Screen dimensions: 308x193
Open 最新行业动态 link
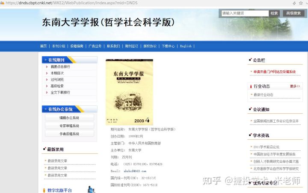tap(263, 95)
